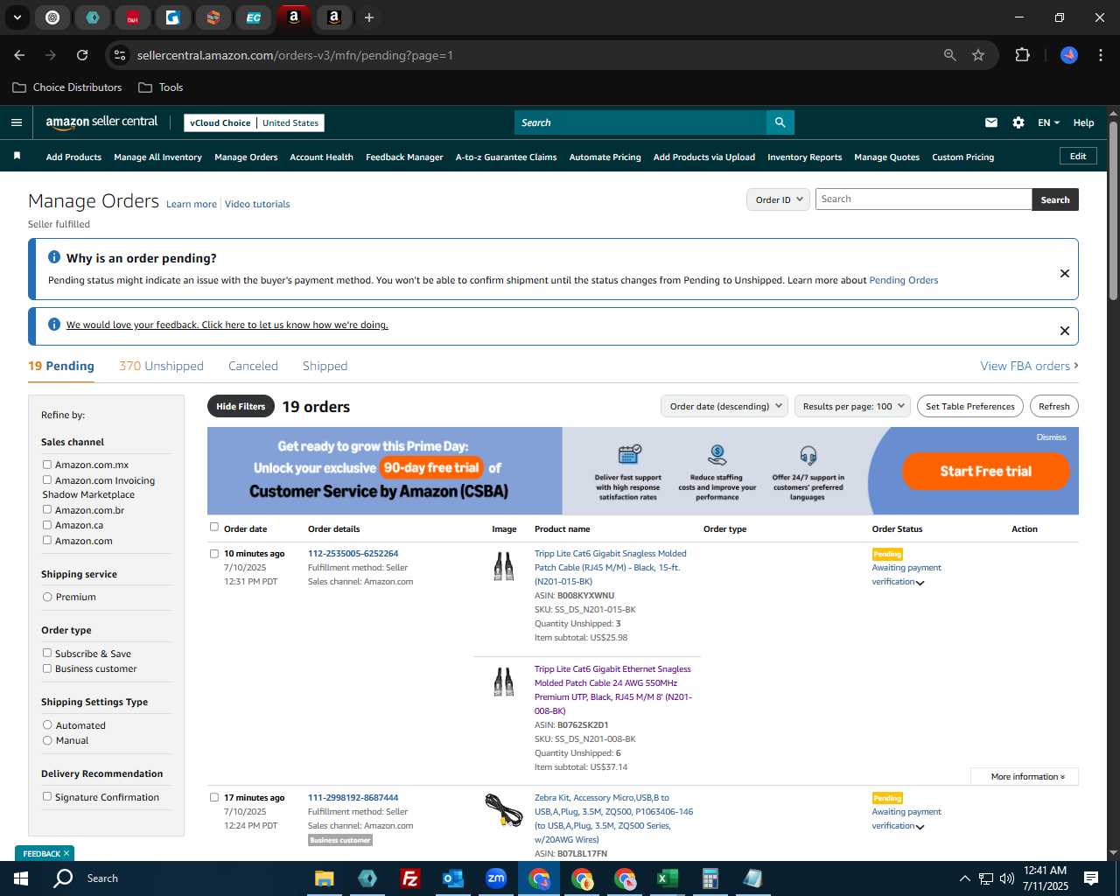Viewport: 1120px width, 896px height.
Task: Check the Business customer filter
Action: click(47, 668)
